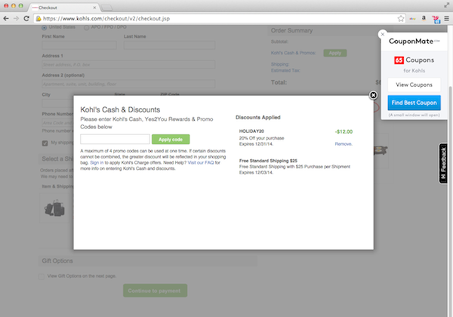Select the APO / FPO / DPO radio option
This screenshot has width=453, height=317.
pyautogui.click(x=86, y=27)
